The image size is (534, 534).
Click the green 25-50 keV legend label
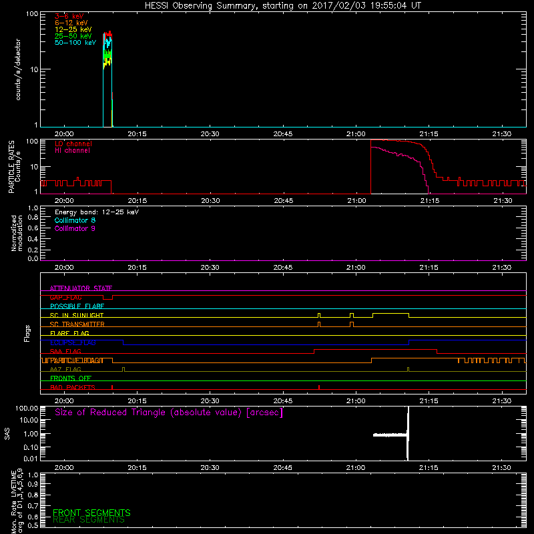click(x=73, y=36)
